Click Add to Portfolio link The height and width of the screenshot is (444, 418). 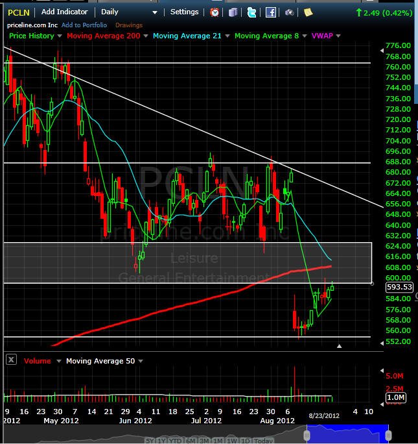coord(84,25)
